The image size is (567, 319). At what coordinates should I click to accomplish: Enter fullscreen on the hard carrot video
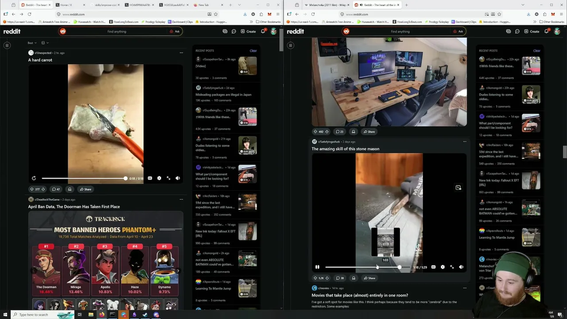[x=168, y=178]
